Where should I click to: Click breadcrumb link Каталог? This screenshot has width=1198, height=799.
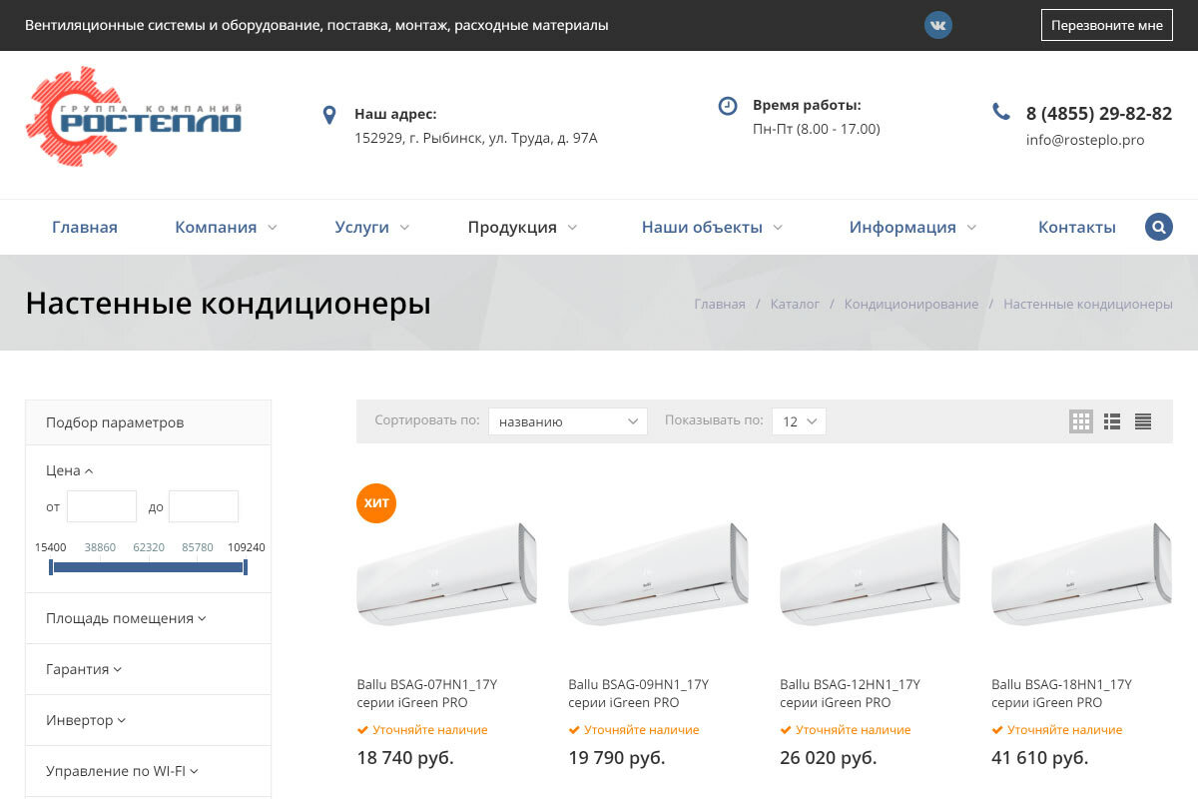click(795, 304)
